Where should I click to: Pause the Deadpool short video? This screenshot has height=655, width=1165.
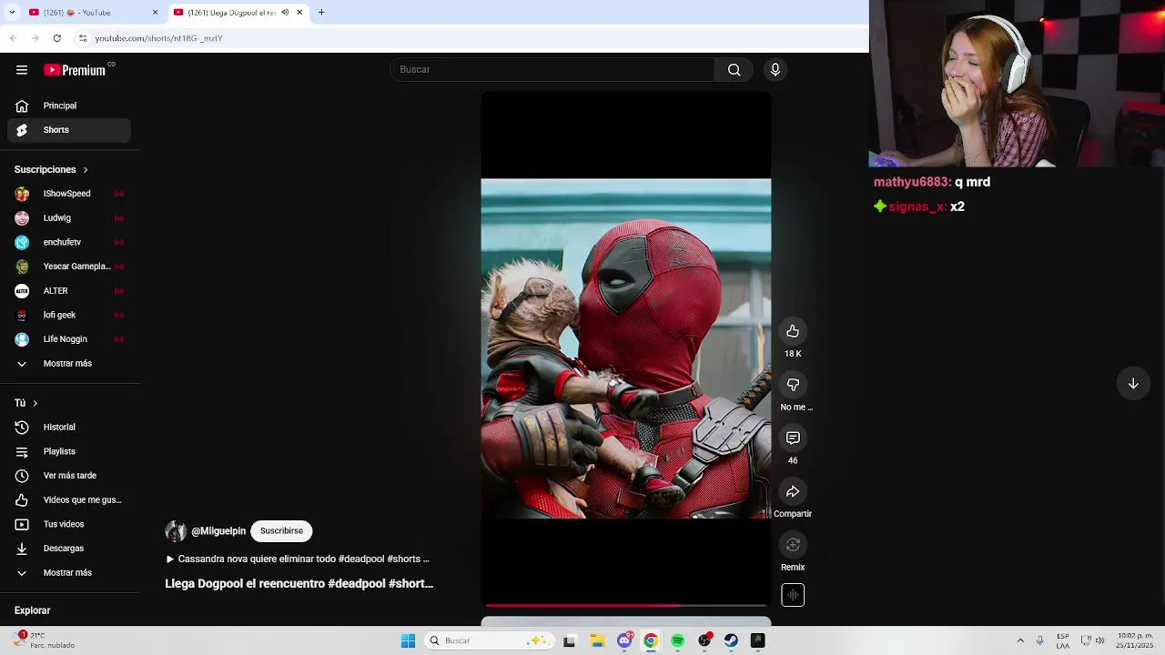[626, 348]
